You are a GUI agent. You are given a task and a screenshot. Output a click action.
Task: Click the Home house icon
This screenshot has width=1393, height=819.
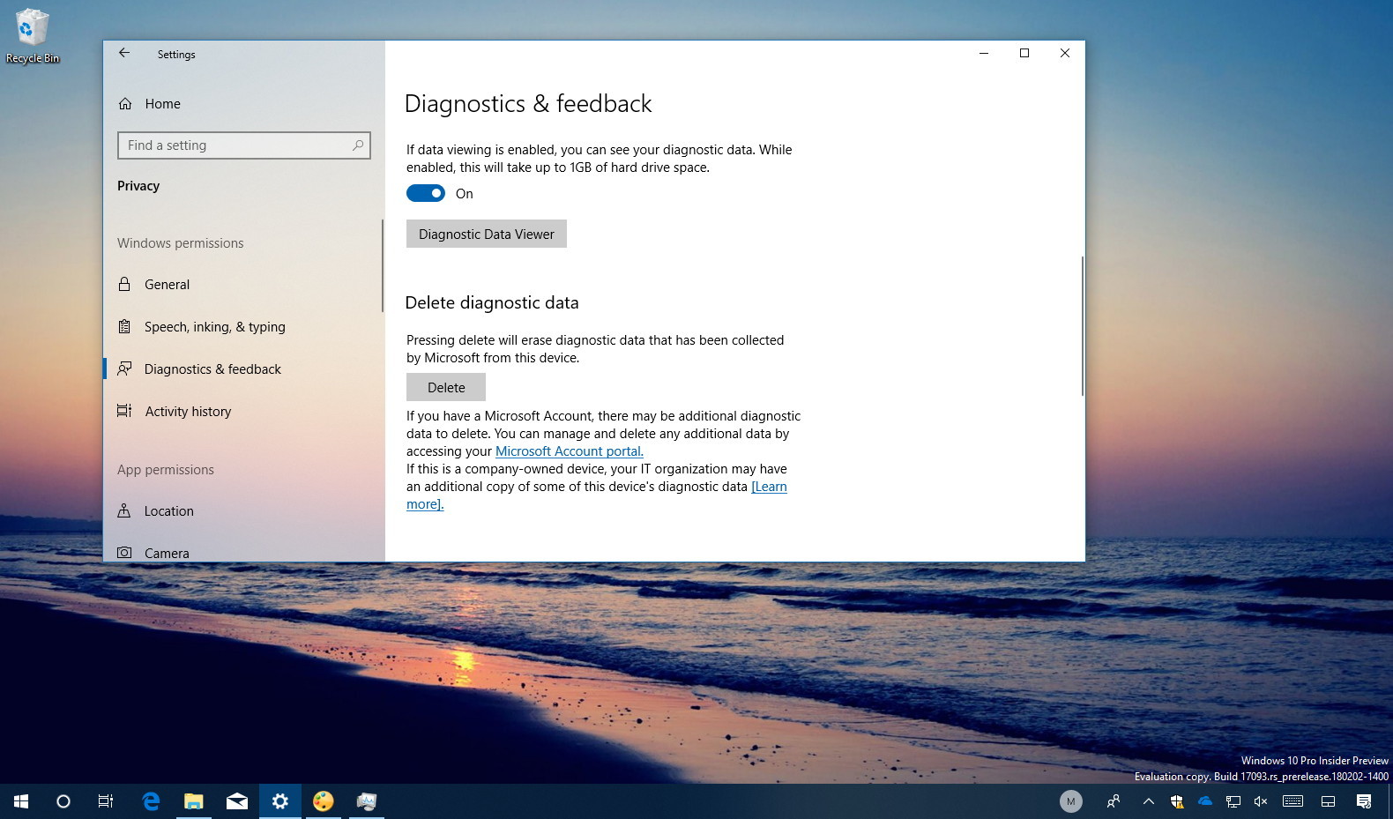[x=125, y=103]
